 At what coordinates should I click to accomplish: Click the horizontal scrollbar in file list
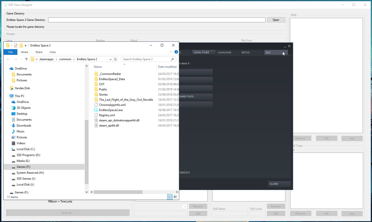pos(118,192)
